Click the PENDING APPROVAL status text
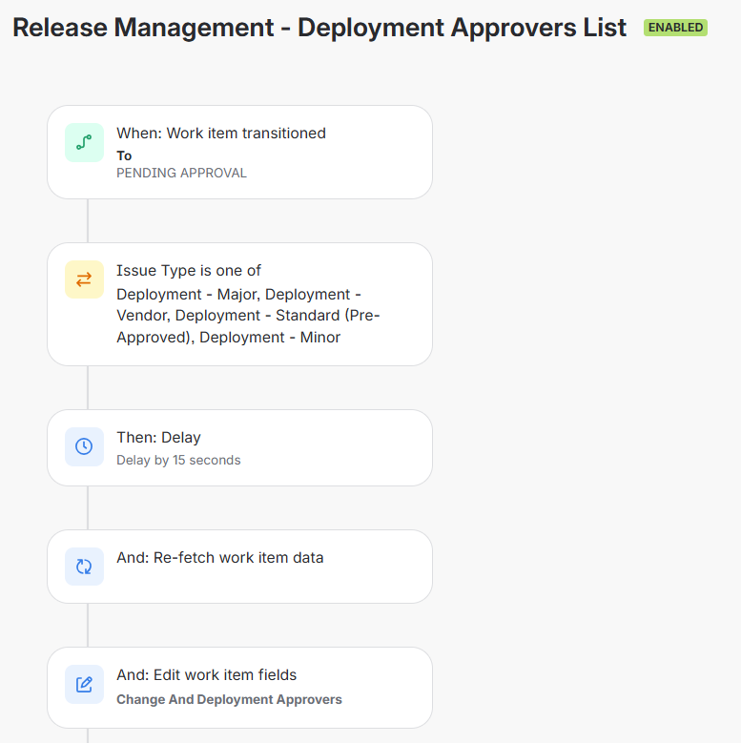 181,173
